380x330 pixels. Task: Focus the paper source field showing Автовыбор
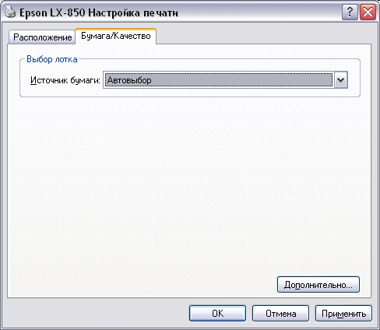[x=219, y=80]
